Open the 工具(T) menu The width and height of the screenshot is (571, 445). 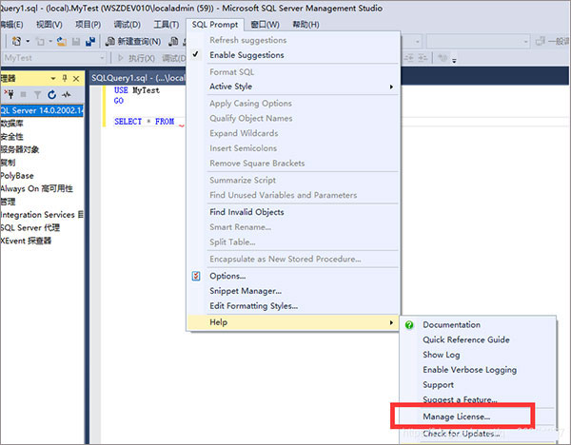[x=166, y=25]
